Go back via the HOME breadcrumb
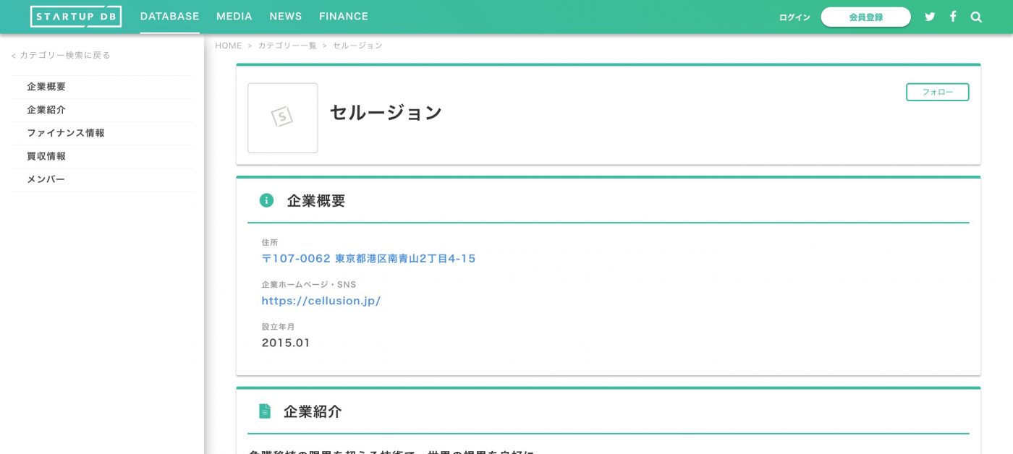The width and height of the screenshot is (1013, 454). click(x=229, y=45)
